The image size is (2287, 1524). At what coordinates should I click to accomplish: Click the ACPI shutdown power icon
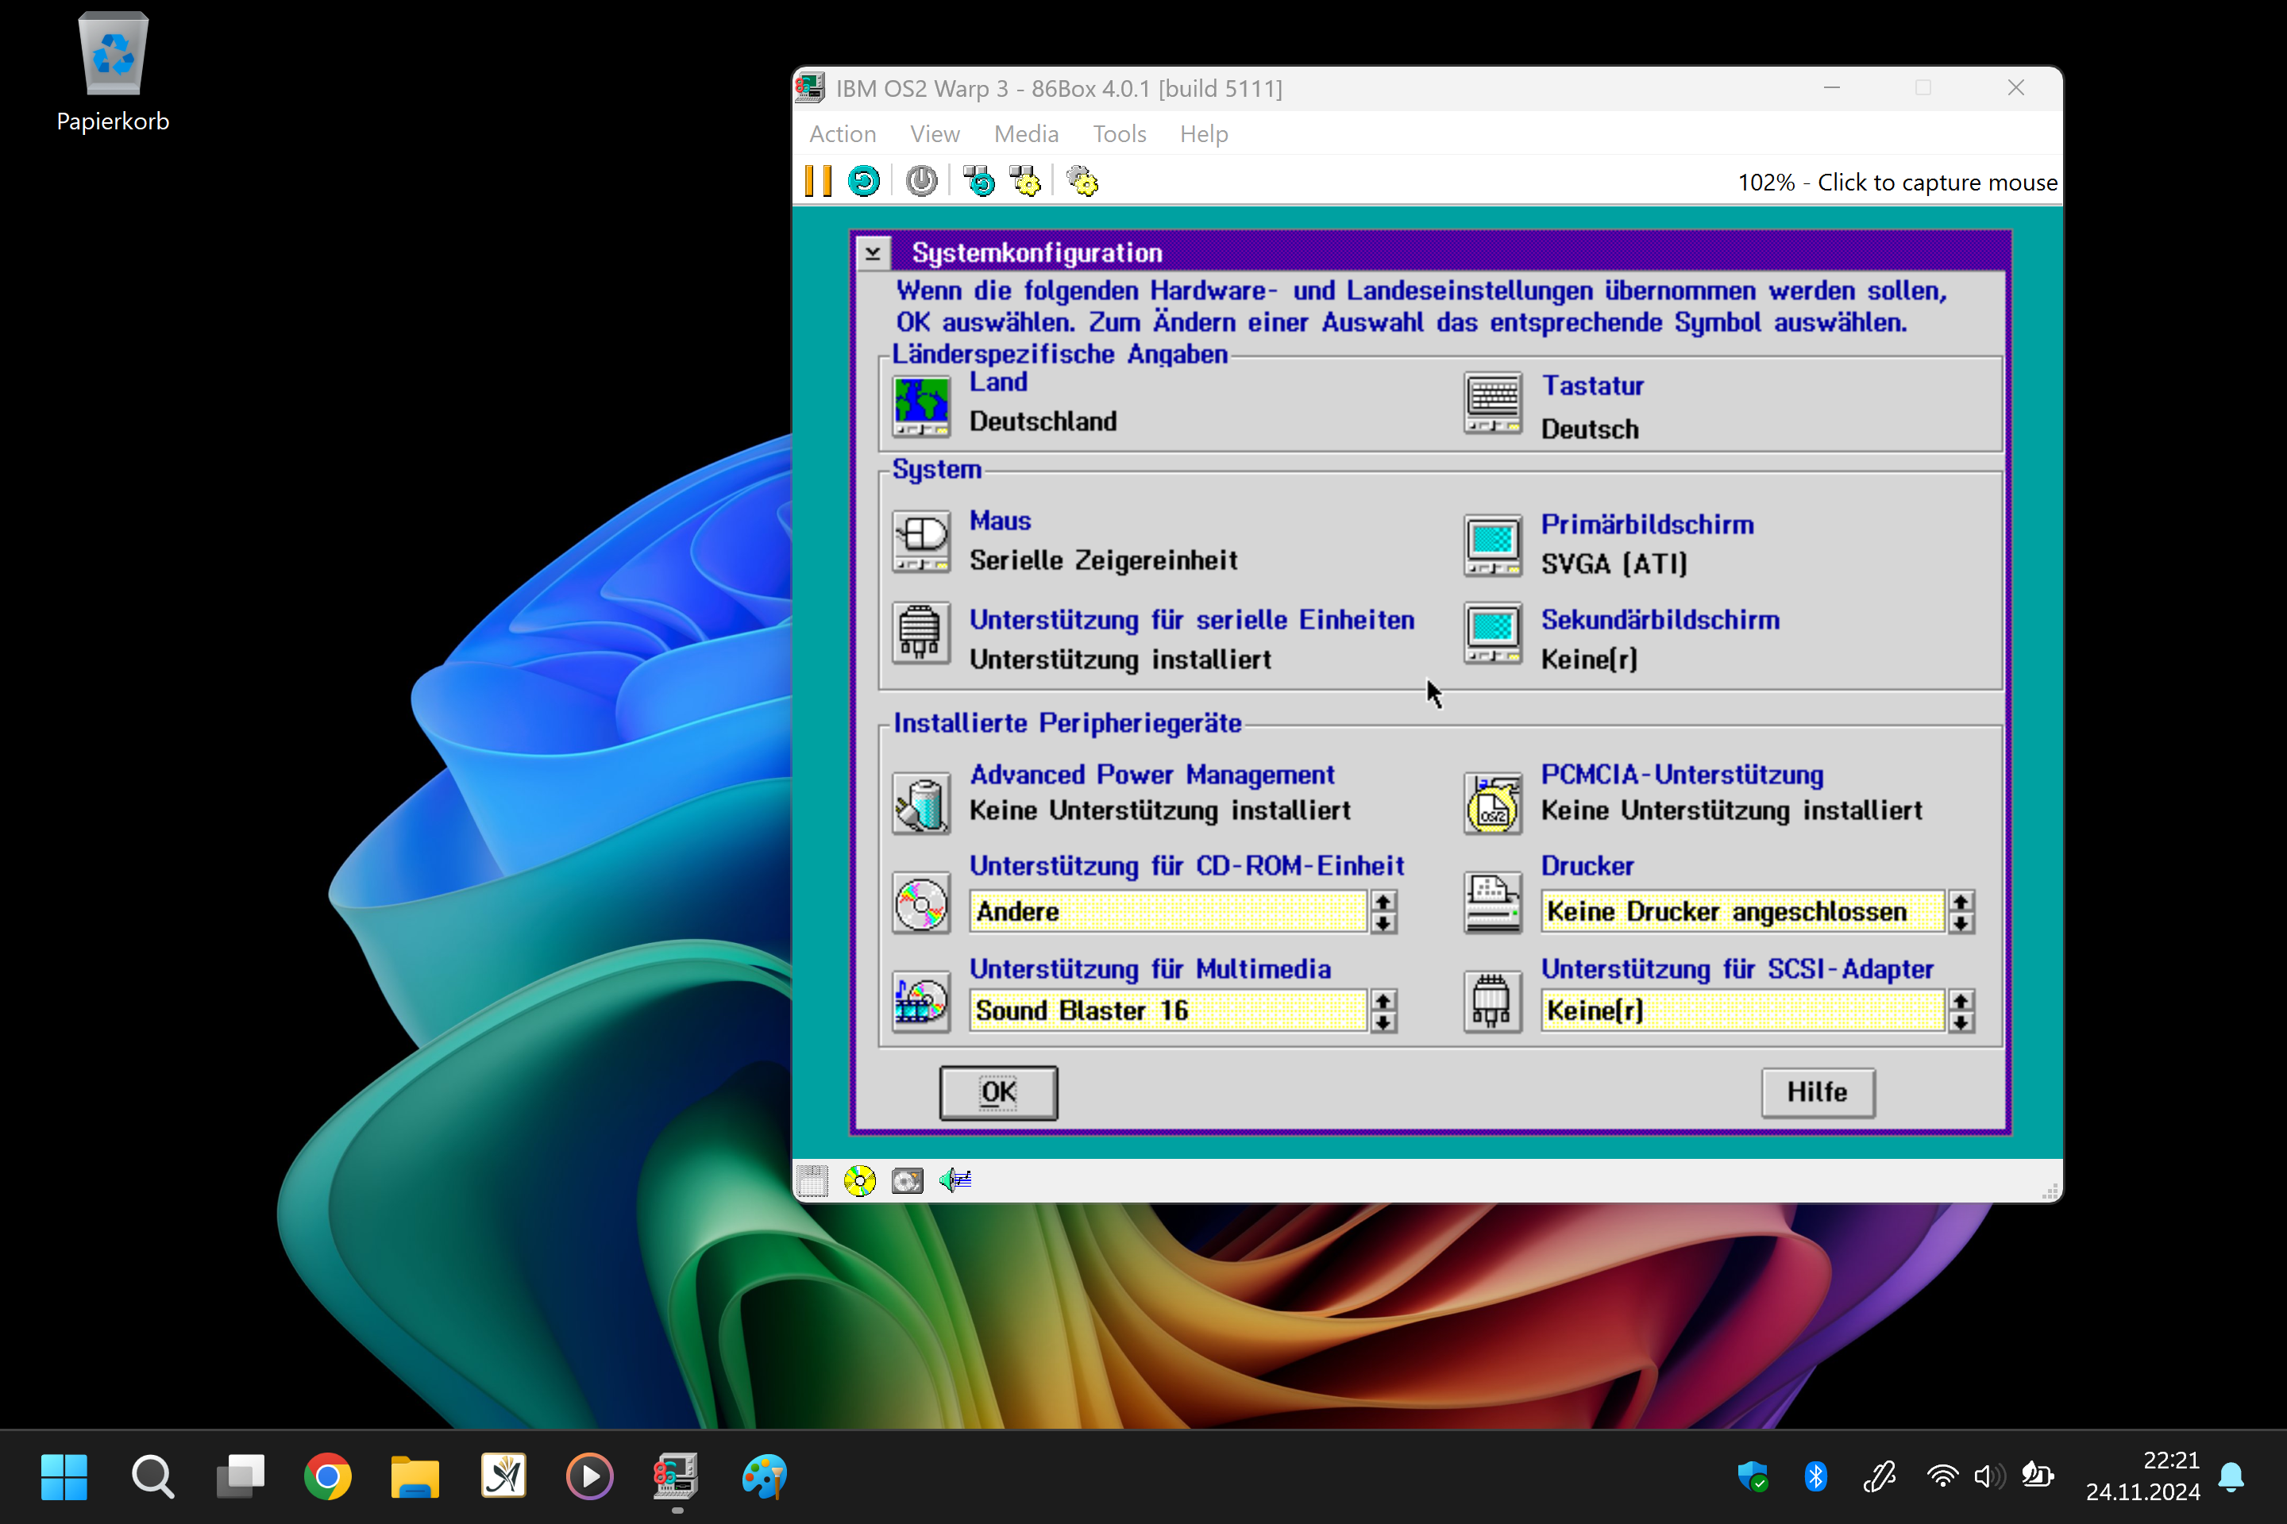[x=921, y=182]
